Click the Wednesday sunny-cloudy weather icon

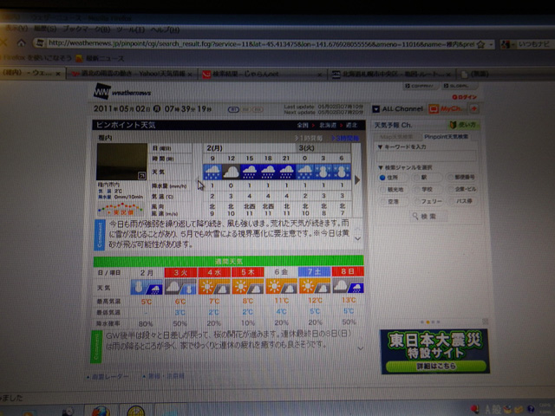click(212, 285)
